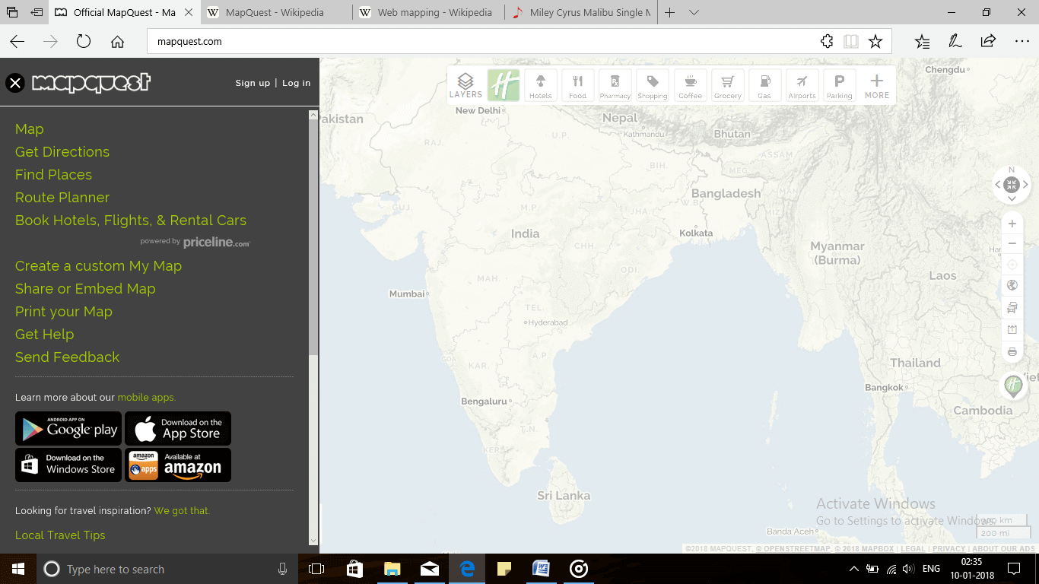1039x584 pixels.
Task: Show Shopping locations on the map
Action: [x=653, y=85]
